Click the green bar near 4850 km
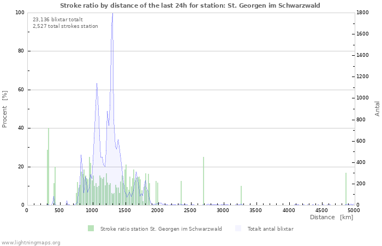The height and width of the screenshot is (246, 382). tap(346, 189)
